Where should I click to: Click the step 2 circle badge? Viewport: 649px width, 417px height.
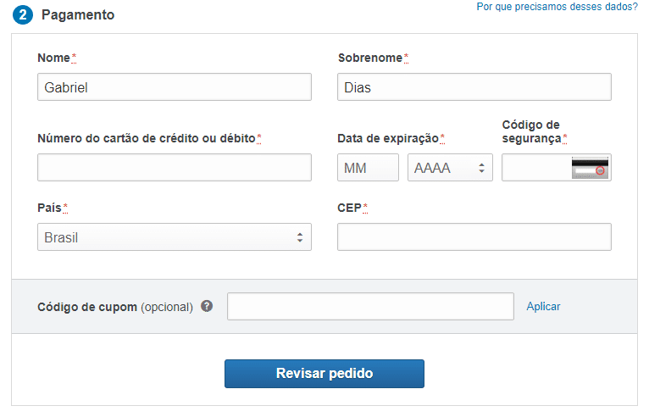point(23,15)
